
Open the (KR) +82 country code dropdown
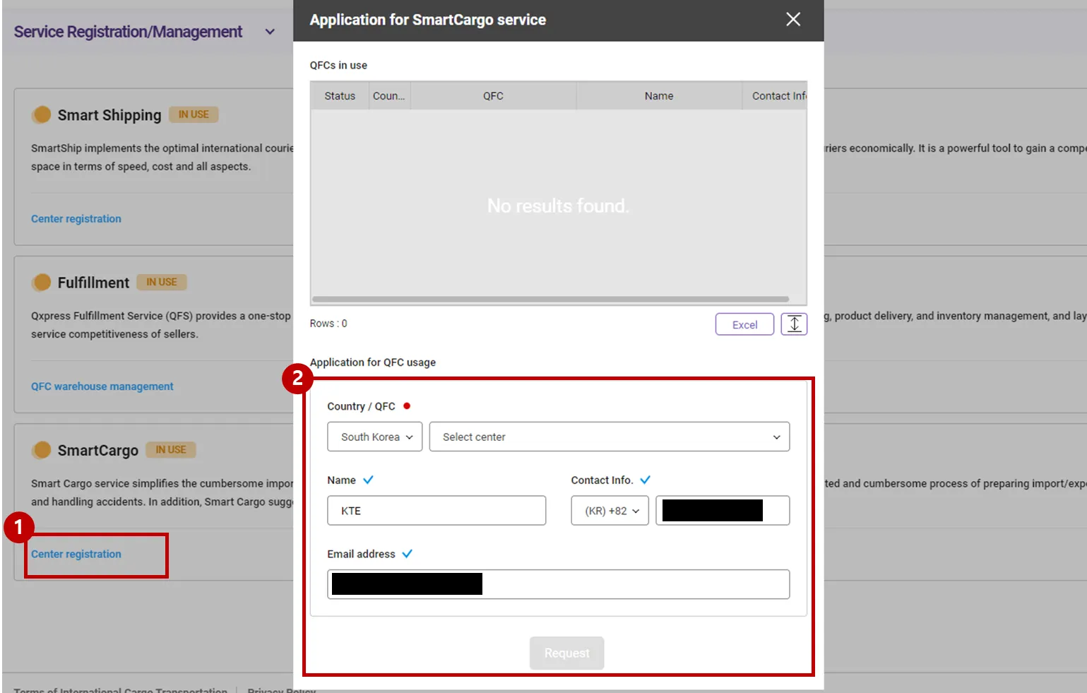(610, 511)
